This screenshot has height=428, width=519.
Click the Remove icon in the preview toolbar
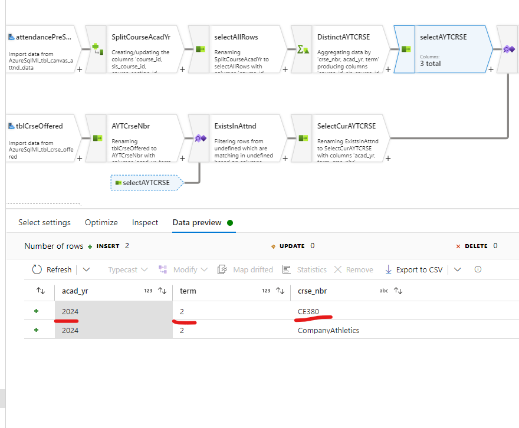click(x=353, y=269)
